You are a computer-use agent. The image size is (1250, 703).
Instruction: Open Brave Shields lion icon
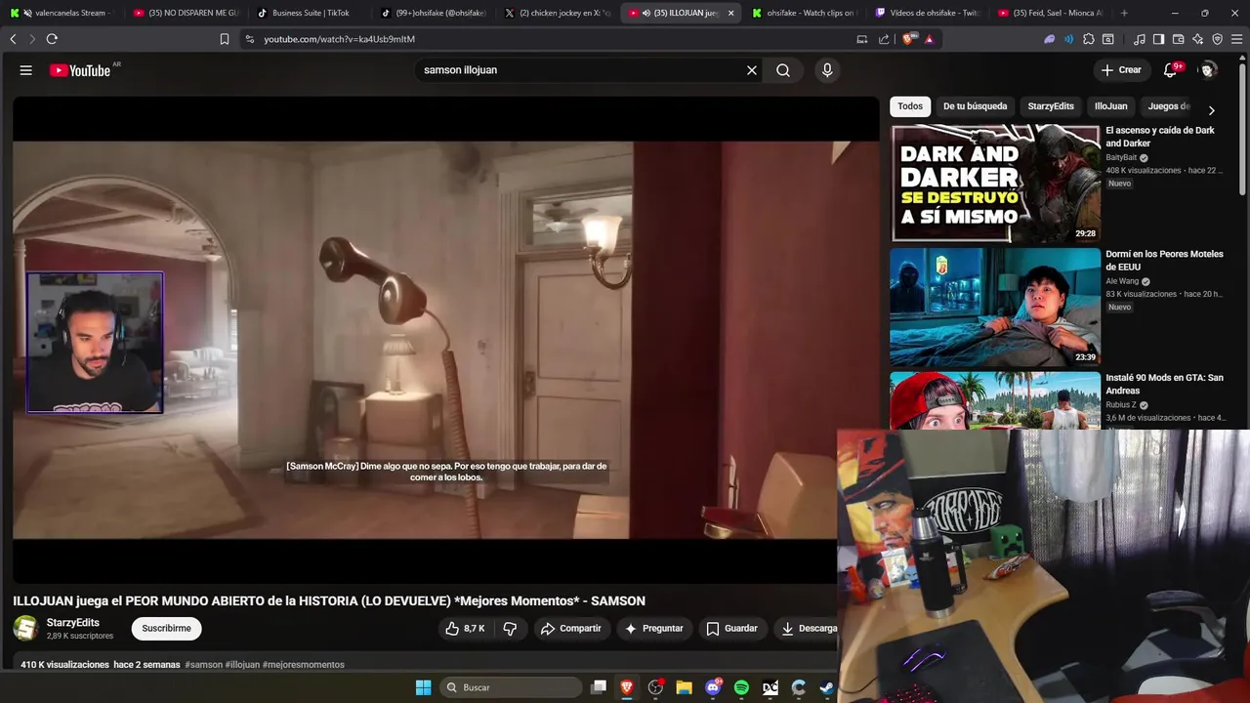[907, 39]
